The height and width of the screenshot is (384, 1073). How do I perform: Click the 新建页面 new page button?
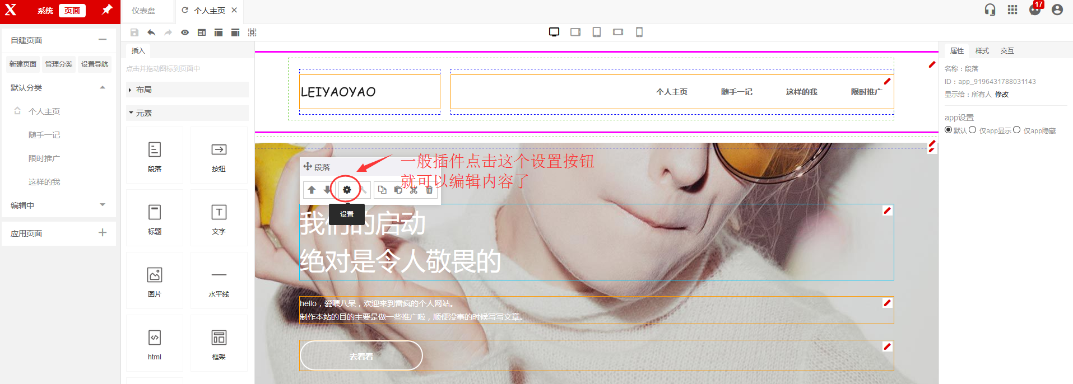tap(23, 64)
